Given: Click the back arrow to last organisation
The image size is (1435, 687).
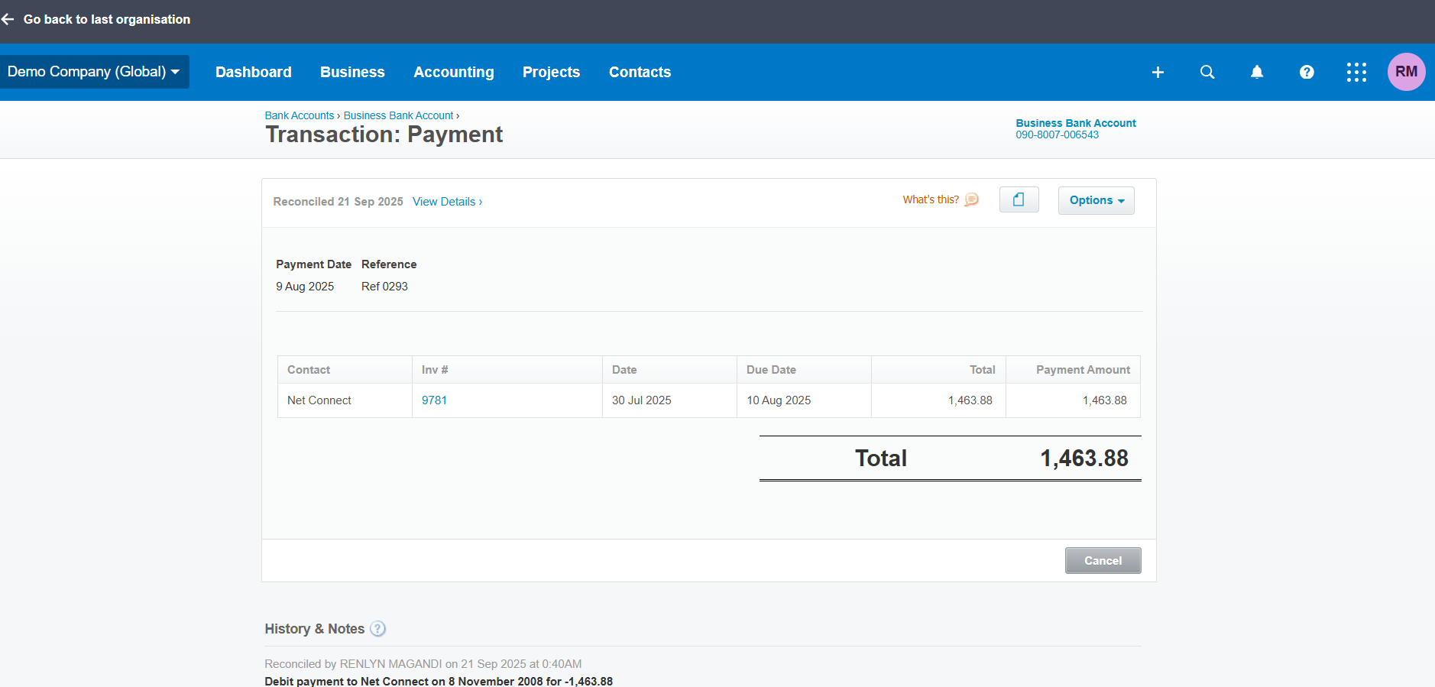Looking at the screenshot, I should [x=8, y=19].
